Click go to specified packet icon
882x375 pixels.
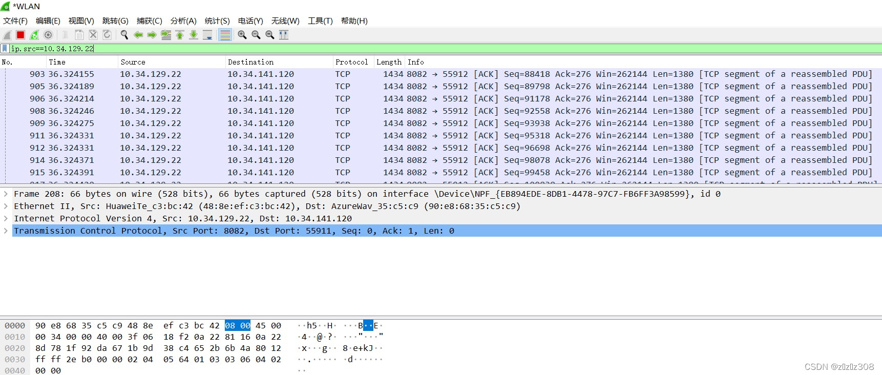click(x=166, y=35)
